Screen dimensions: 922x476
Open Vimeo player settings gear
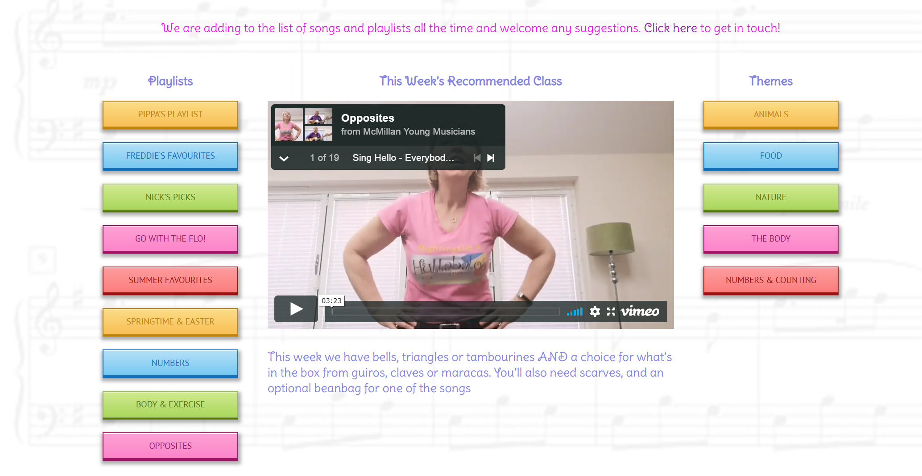[x=595, y=312]
